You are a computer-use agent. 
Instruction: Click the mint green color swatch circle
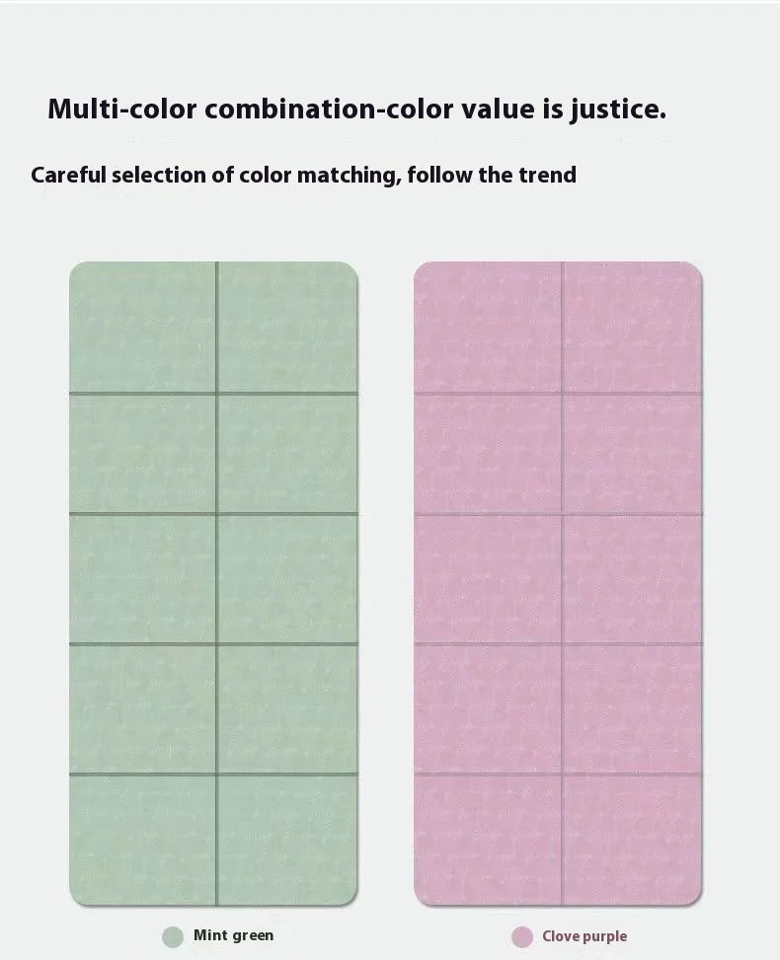[x=173, y=936]
